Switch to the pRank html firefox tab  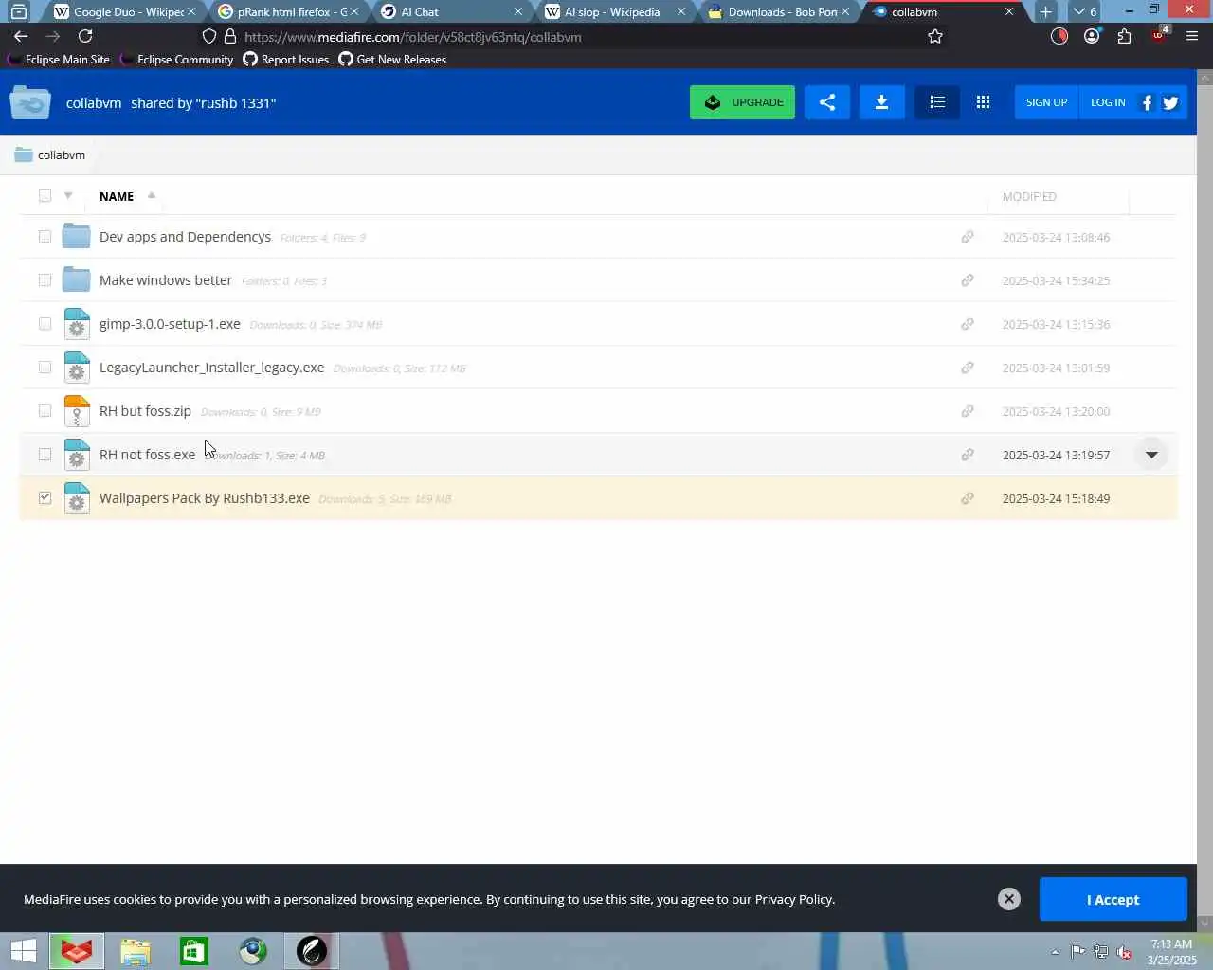287,11
